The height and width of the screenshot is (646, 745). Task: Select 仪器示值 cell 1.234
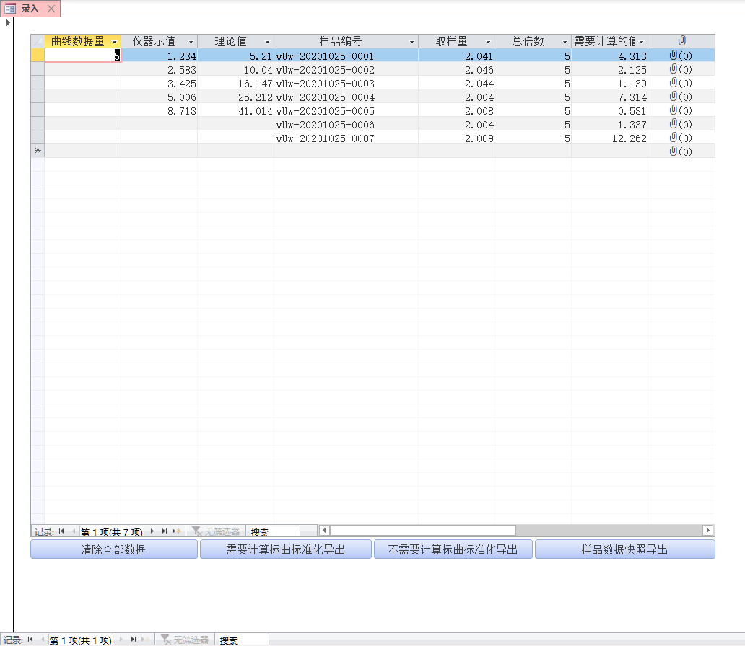(x=159, y=56)
